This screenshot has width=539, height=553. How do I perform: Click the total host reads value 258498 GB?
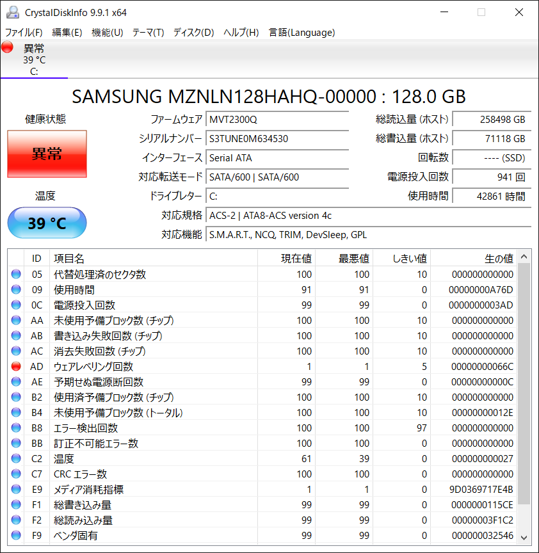click(x=492, y=119)
